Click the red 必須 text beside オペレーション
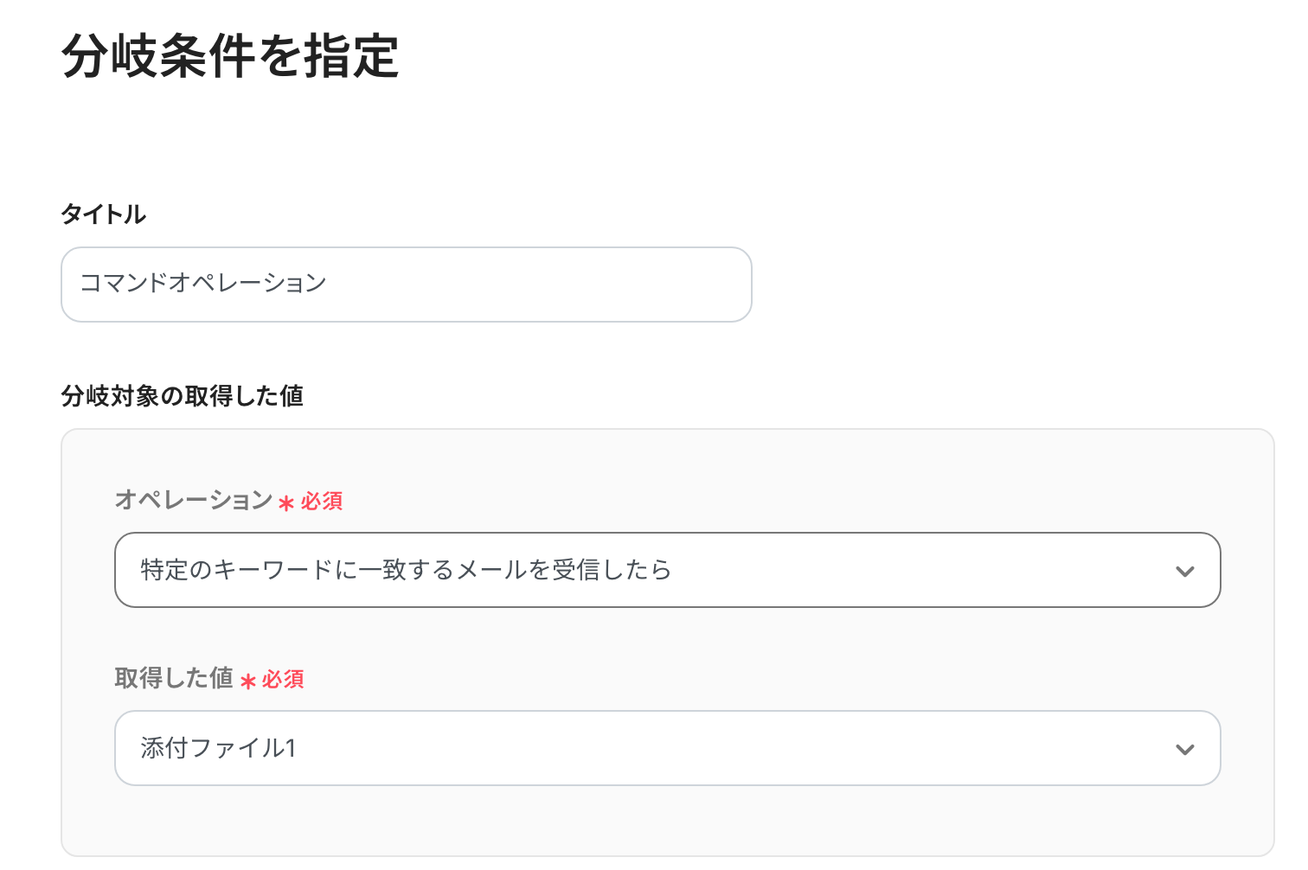Viewport: 1308px width, 870px height. tap(322, 502)
